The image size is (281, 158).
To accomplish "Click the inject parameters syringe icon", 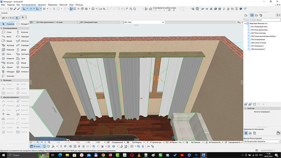I will point(19,9).
